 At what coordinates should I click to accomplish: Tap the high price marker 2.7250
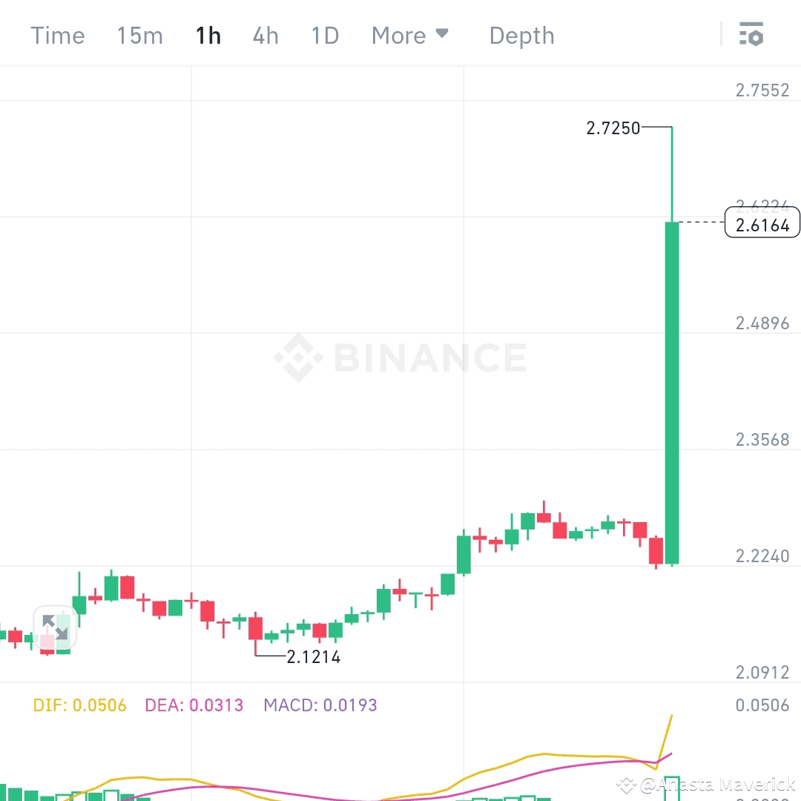[x=614, y=128]
